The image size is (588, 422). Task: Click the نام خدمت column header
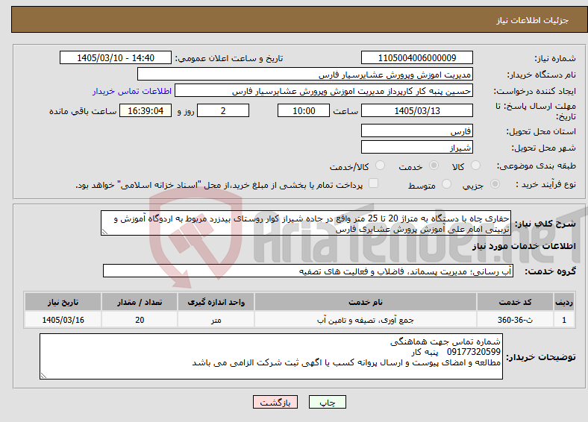[366, 302]
